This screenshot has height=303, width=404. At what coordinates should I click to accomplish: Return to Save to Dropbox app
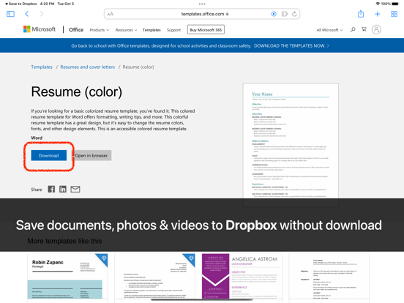coord(21,4)
